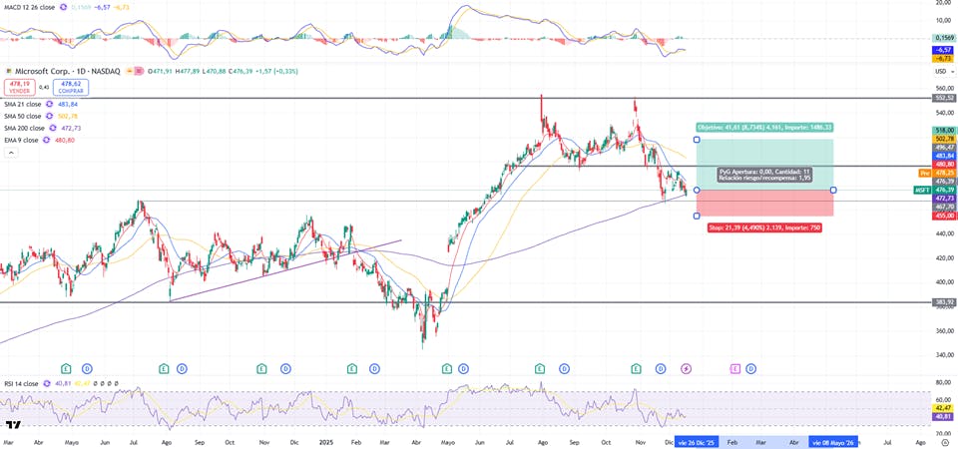
Task: Click the purple lightning event marker
Action: point(687,368)
